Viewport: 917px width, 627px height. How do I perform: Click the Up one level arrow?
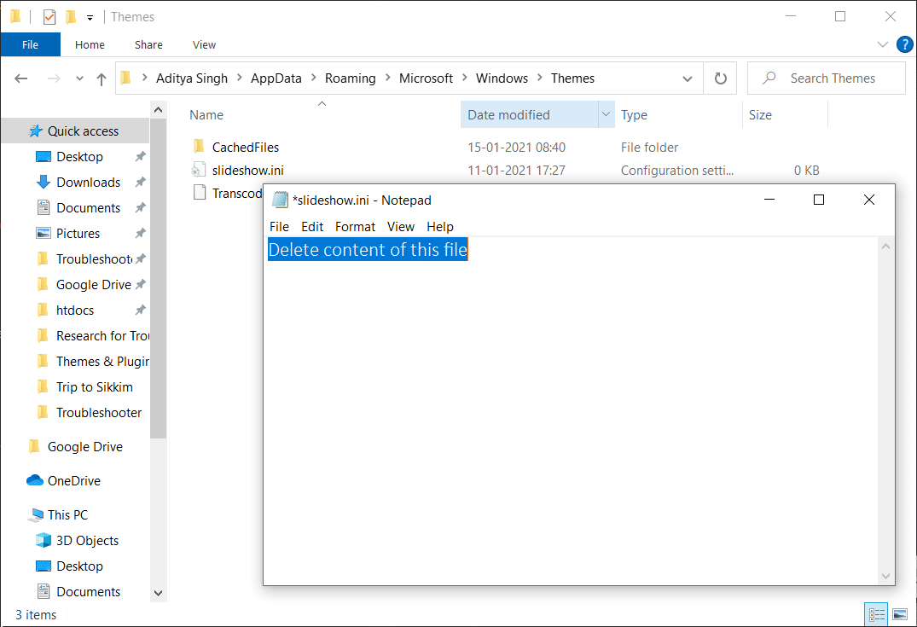point(102,78)
